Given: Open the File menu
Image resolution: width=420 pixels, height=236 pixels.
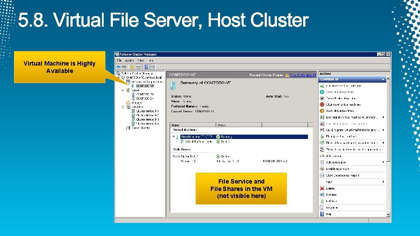Looking at the screenshot, I should [119, 60].
